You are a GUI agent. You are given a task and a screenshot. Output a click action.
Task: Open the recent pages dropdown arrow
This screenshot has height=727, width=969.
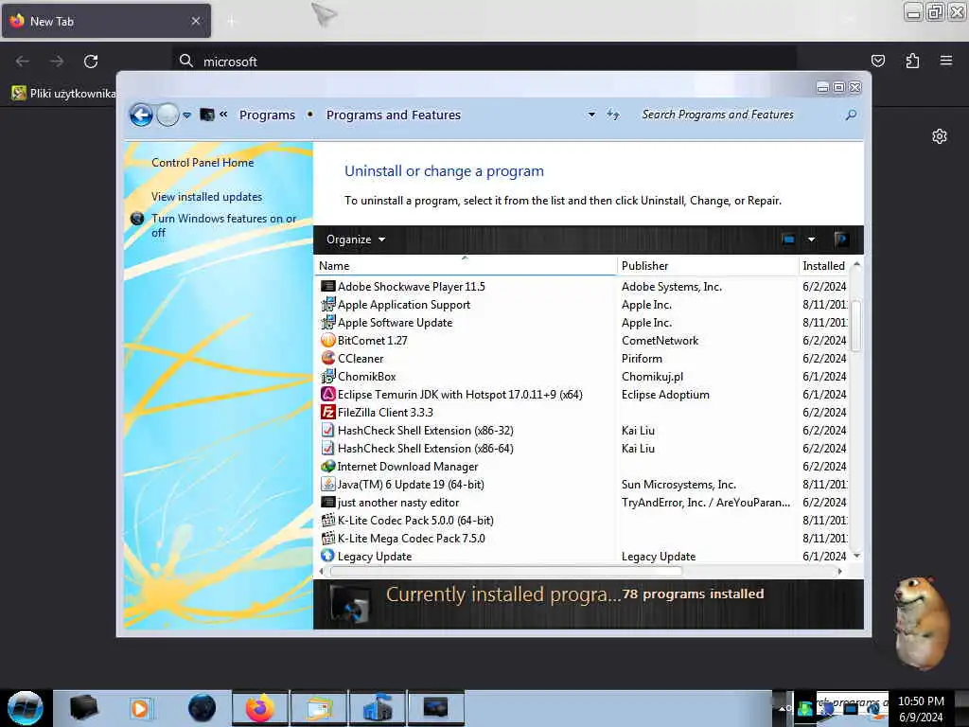186,115
